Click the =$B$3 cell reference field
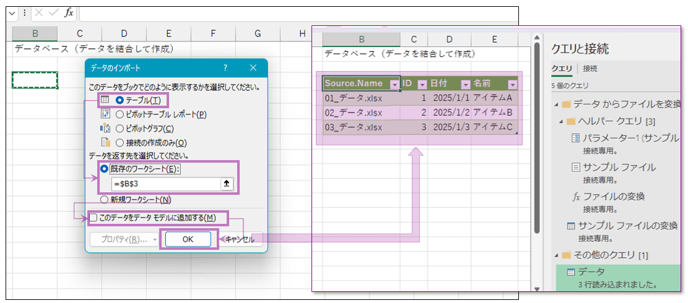The width and height of the screenshot is (688, 303). (x=164, y=184)
